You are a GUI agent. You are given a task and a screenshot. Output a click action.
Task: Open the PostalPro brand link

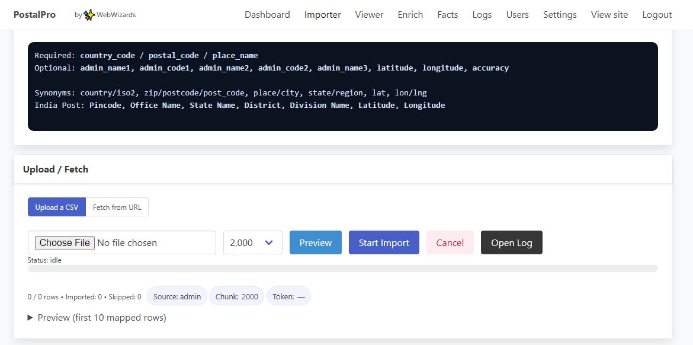point(34,15)
